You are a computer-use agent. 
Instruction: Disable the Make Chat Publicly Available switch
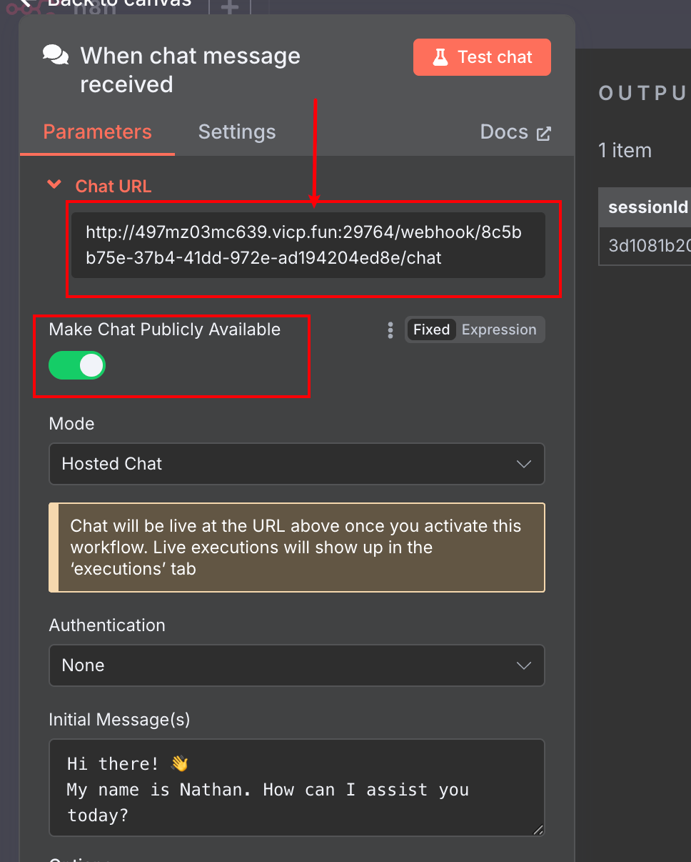77,365
